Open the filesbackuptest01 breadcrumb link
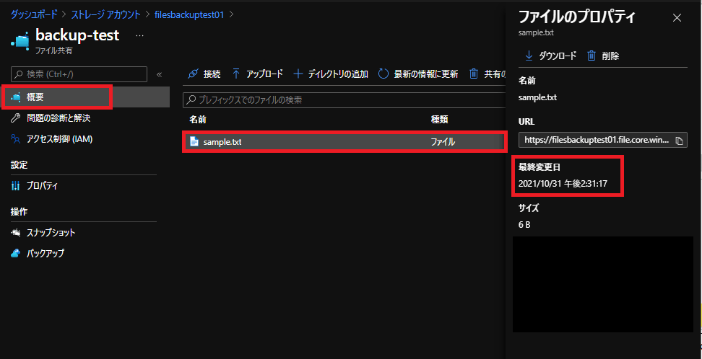The image size is (702, 359). (x=188, y=14)
